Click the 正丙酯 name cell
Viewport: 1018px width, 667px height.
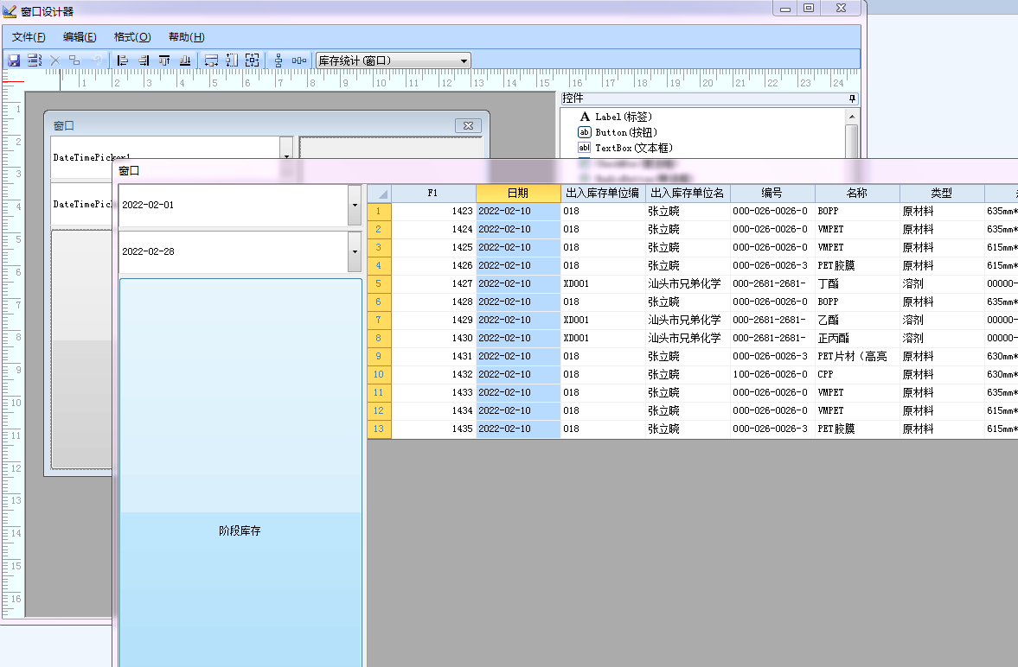pyautogui.click(x=858, y=339)
